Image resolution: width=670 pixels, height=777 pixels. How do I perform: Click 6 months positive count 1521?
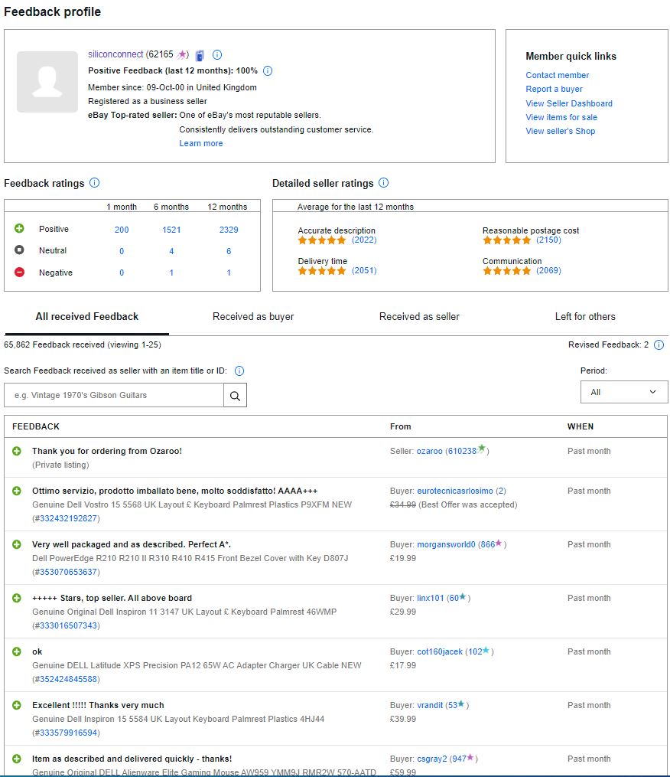point(171,230)
